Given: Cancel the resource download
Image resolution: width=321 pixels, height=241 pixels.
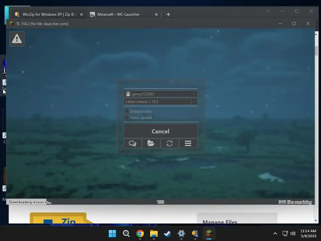Looking at the screenshot, I should point(160,131).
